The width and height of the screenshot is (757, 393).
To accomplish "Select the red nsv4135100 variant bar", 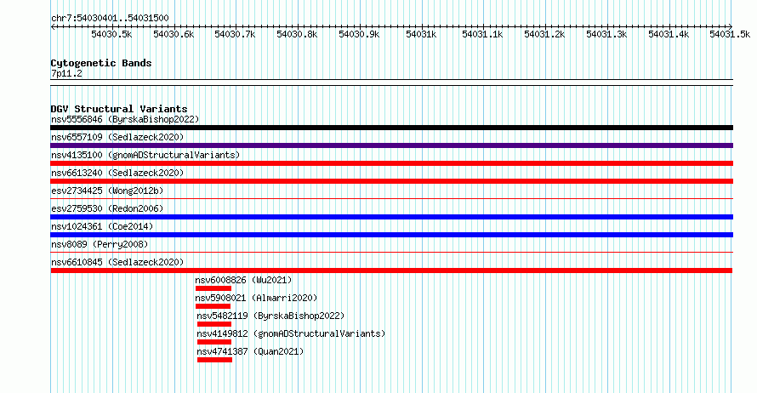I will pyautogui.click(x=391, y=163).
